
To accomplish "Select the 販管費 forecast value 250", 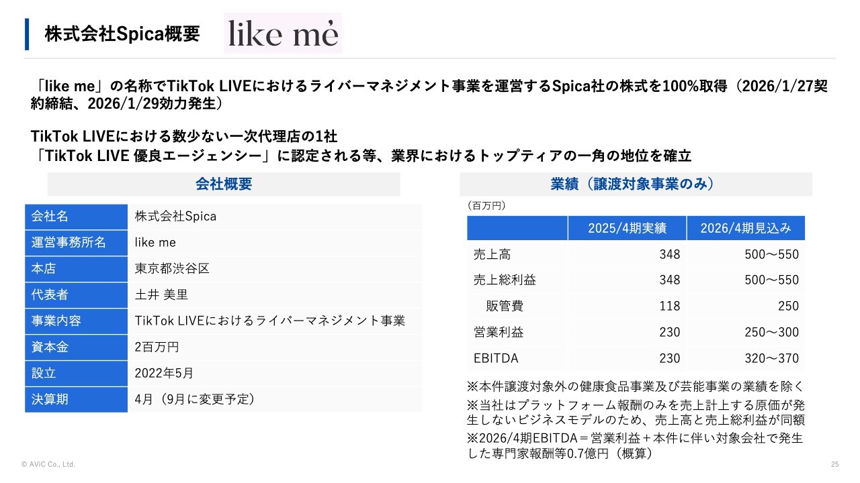I will tap(789, 307).
